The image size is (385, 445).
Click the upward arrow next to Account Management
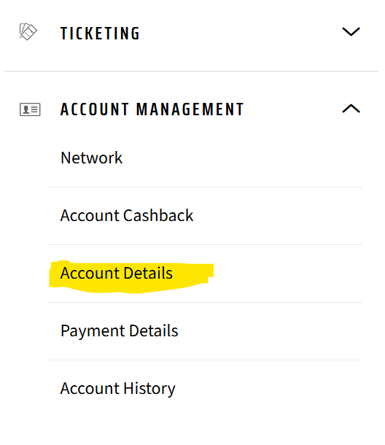(351, 109)
